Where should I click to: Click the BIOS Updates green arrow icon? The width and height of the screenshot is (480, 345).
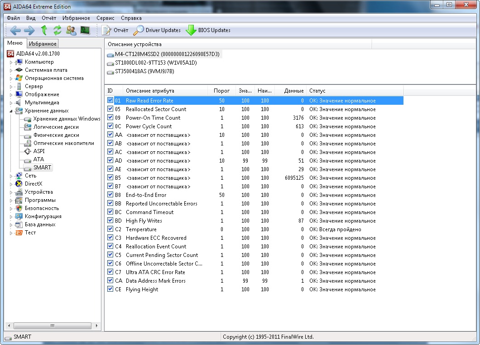point(191,30)
